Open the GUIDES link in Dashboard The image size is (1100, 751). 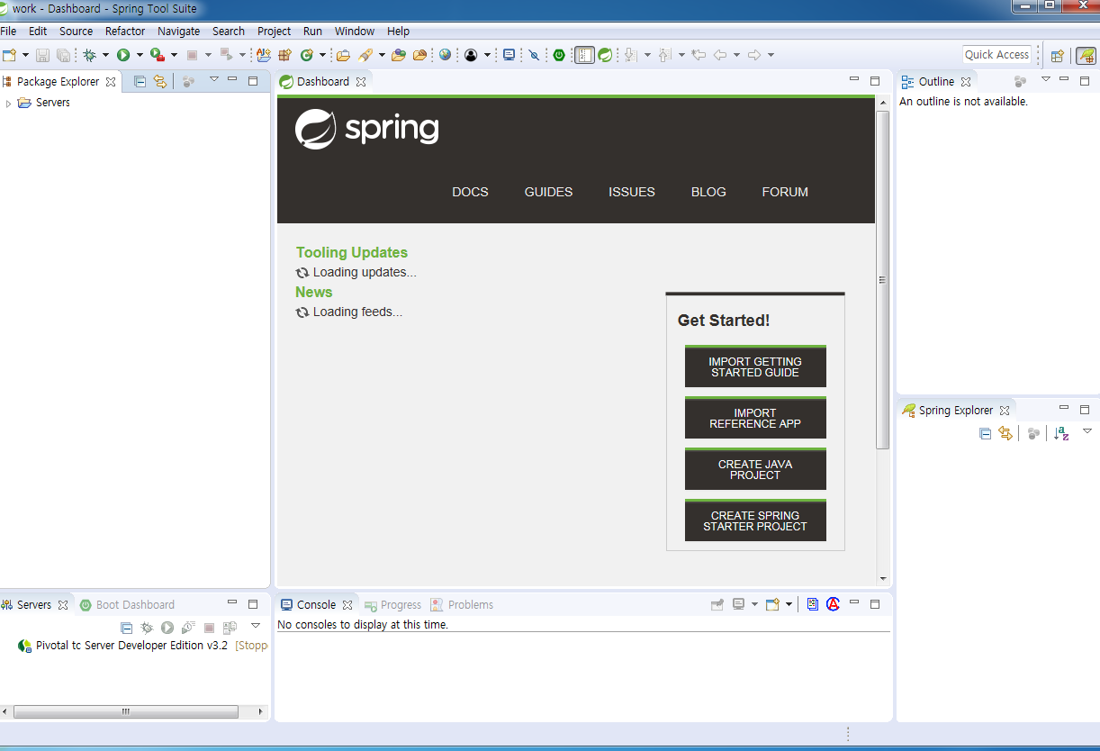coord(548,192)
